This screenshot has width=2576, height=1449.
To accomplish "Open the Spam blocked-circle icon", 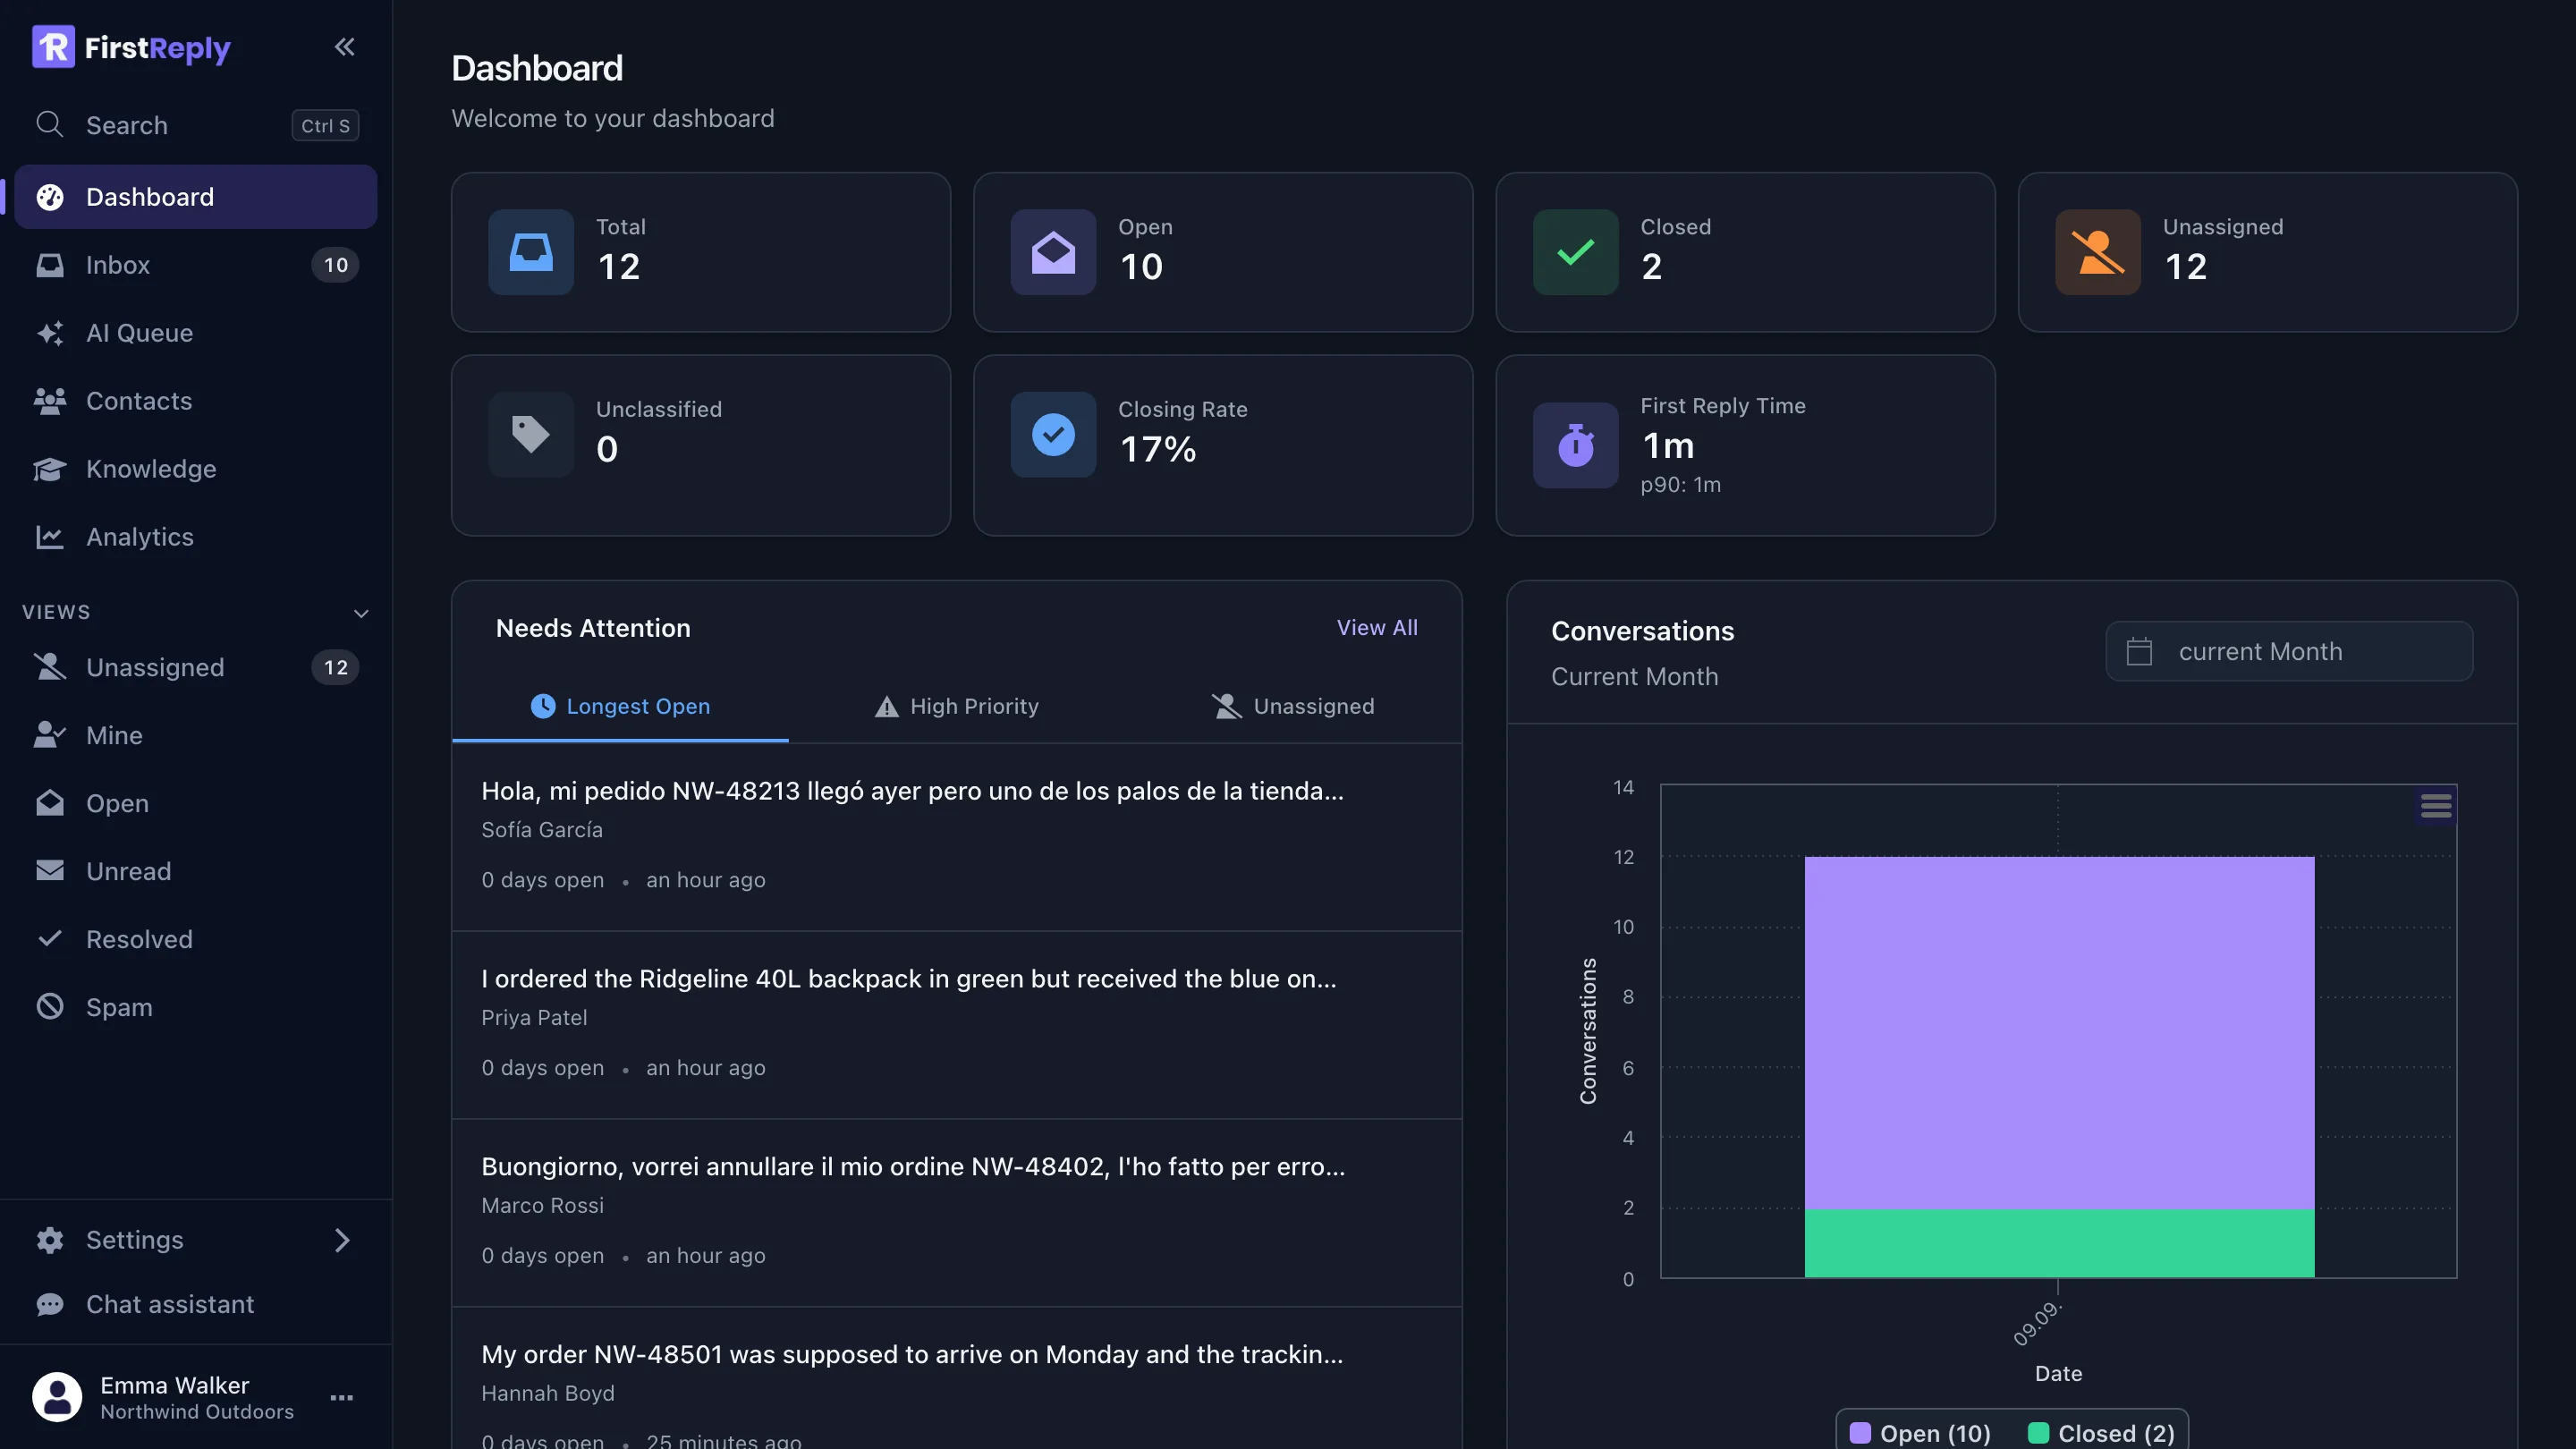I will pyautogui.click(x=49, y=1007).
